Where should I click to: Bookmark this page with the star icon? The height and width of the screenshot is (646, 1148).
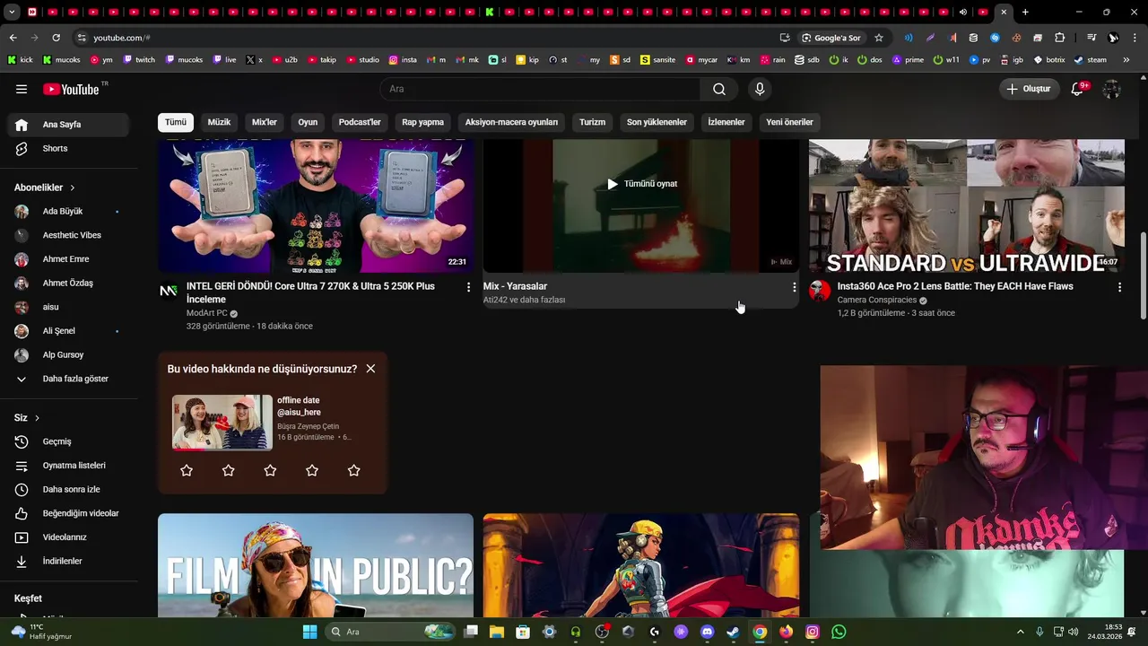tap(879, 38)
